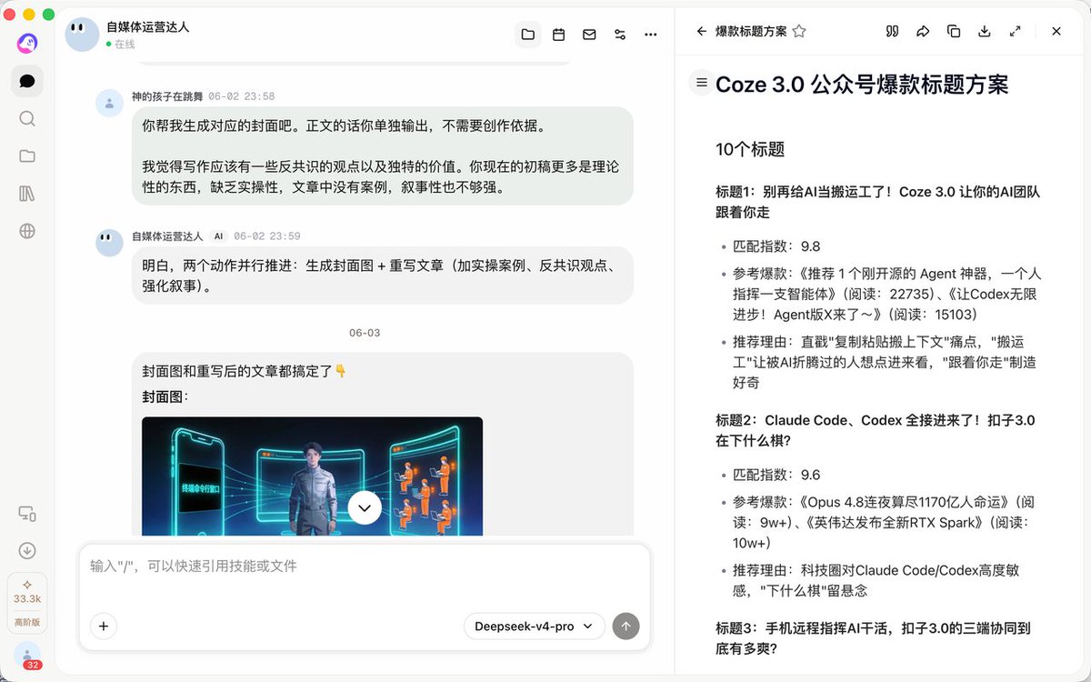Click the globe icon in sidebar
This screenshot has width=1091, height=682.
click(27, 231)
